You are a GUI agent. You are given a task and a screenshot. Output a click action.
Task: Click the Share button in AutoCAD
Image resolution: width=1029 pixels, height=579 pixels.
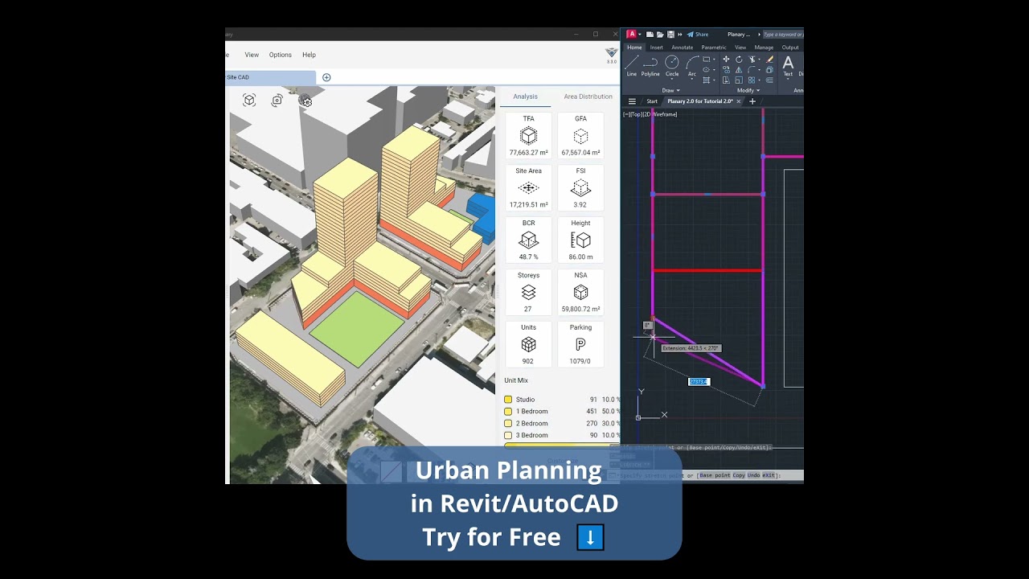(x=698, y=35)
